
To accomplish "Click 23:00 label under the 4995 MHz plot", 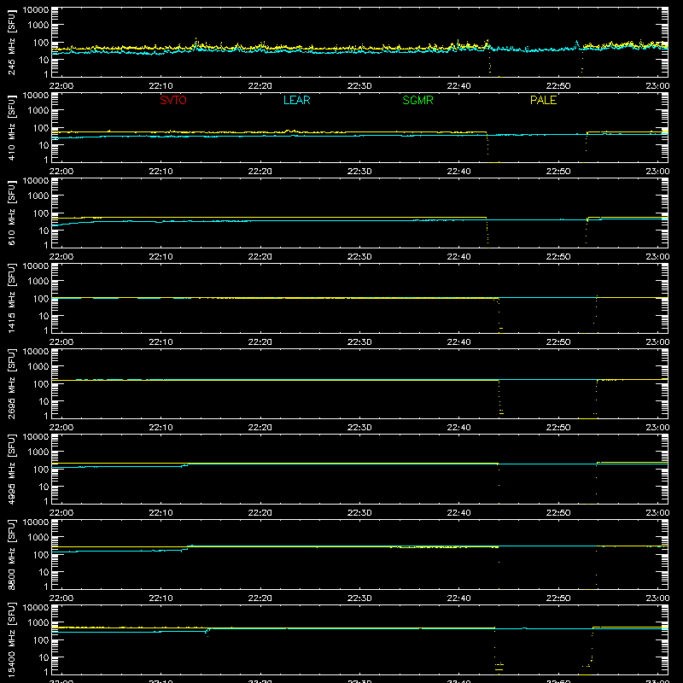I will tap(657, 513).
